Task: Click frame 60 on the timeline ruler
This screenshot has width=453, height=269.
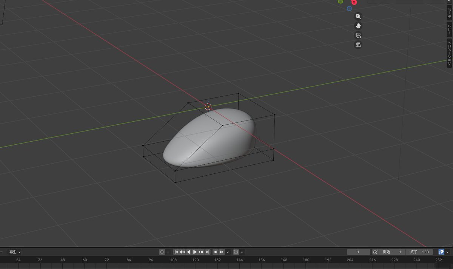Action: click(x=85, y=260)
